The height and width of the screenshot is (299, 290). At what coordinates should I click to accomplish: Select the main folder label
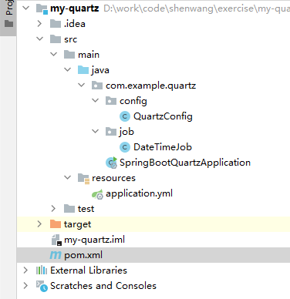pyautogui.click(x=89, y=55)
